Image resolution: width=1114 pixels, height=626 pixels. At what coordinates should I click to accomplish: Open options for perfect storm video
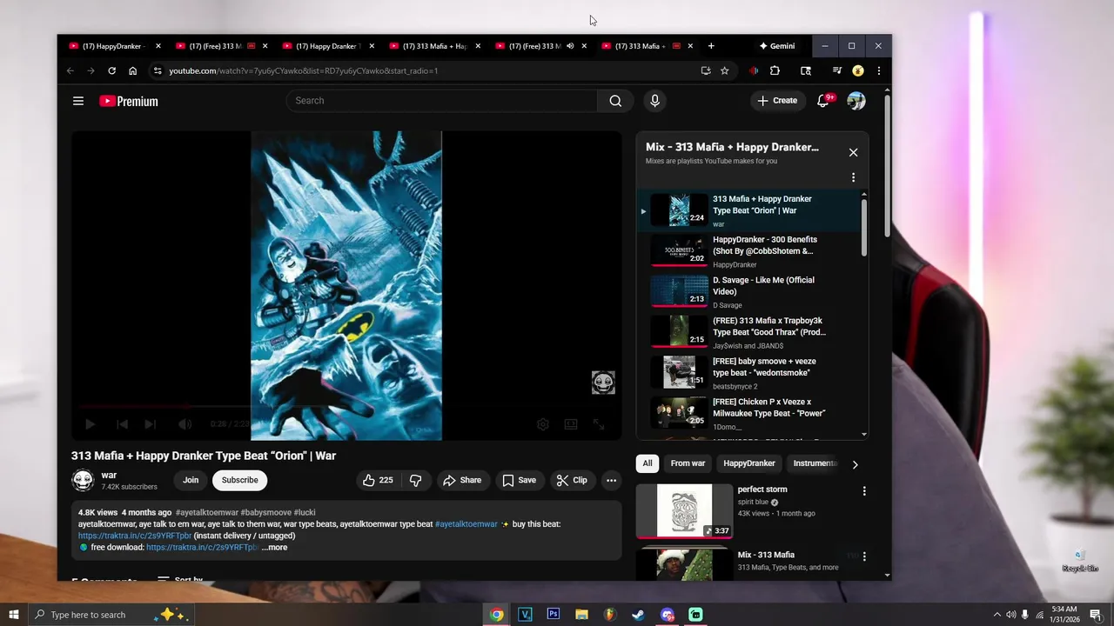(x=864, y=491)
